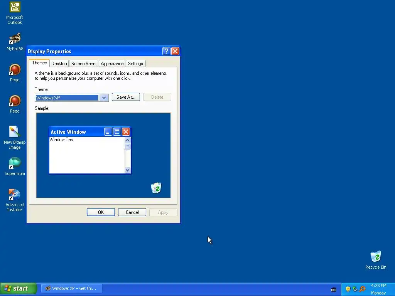
Task: Select the Supermium desktop shortcut
Action: coord(15,166)
